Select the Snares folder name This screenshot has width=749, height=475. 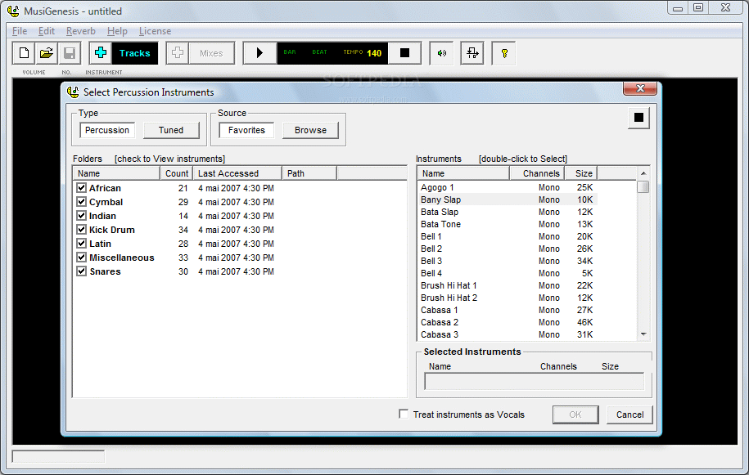(105, 271)
